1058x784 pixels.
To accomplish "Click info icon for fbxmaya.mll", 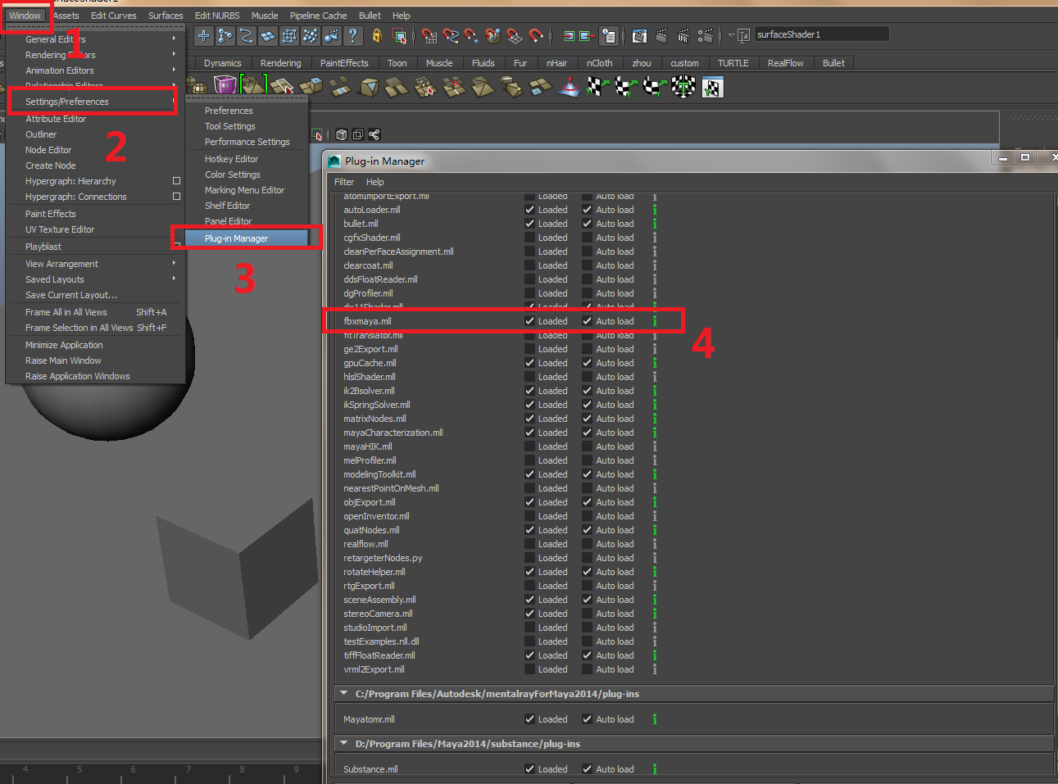I will 654,321.
